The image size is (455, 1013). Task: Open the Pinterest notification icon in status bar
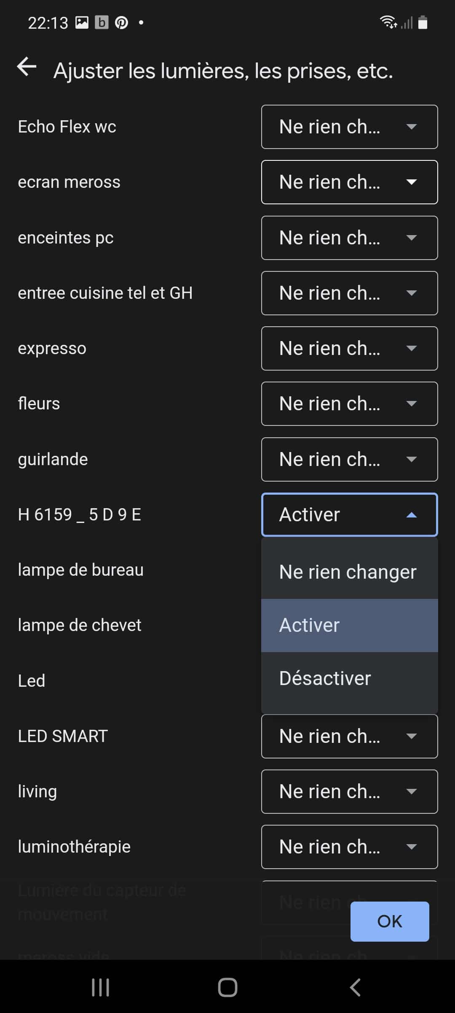point(122,22)
